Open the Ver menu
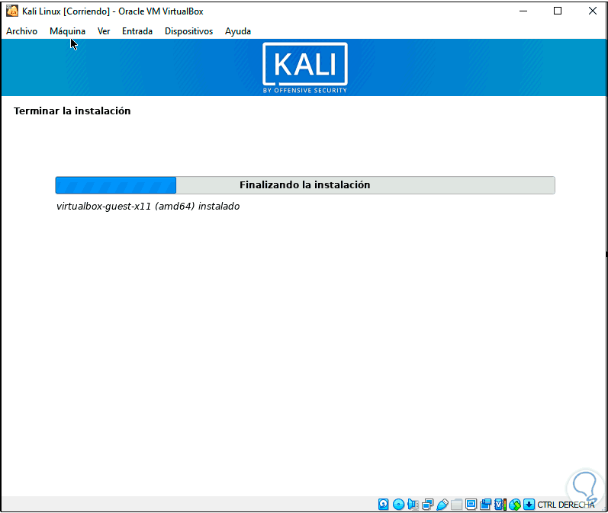608x513 pixels. pos(104,31)
